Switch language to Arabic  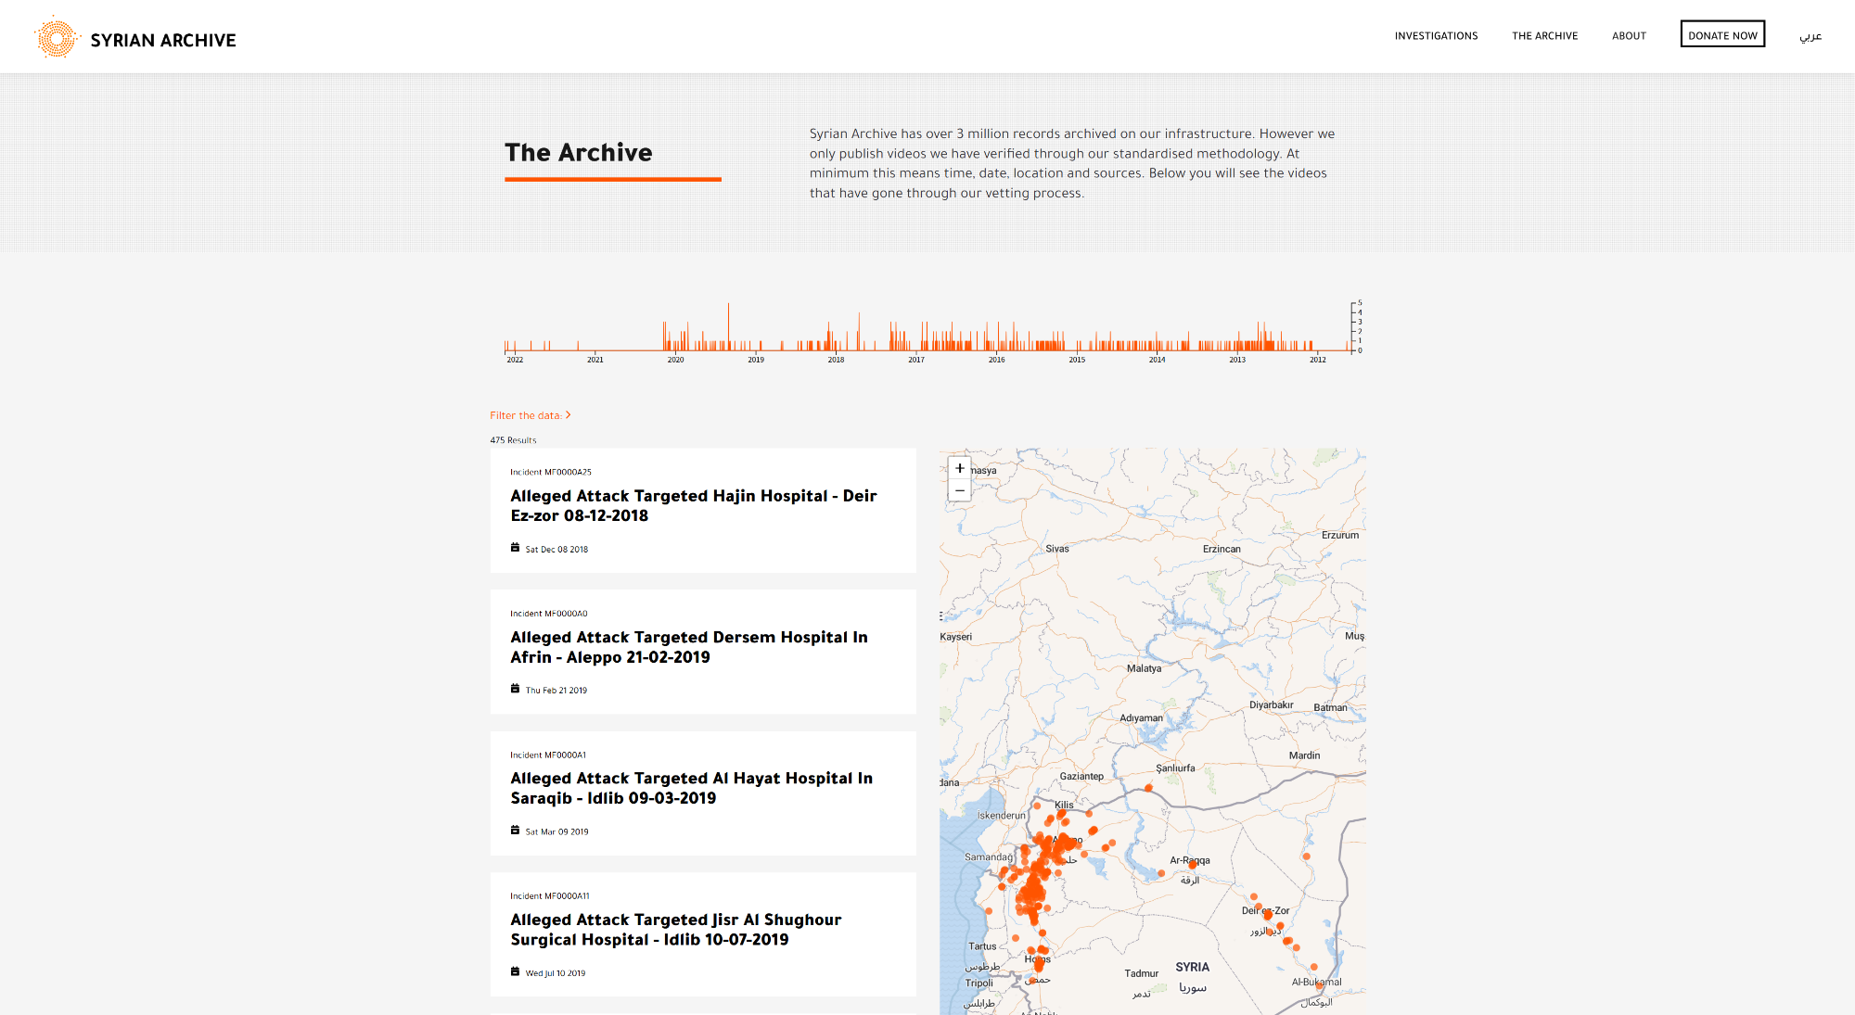[x=1810, y=36]
